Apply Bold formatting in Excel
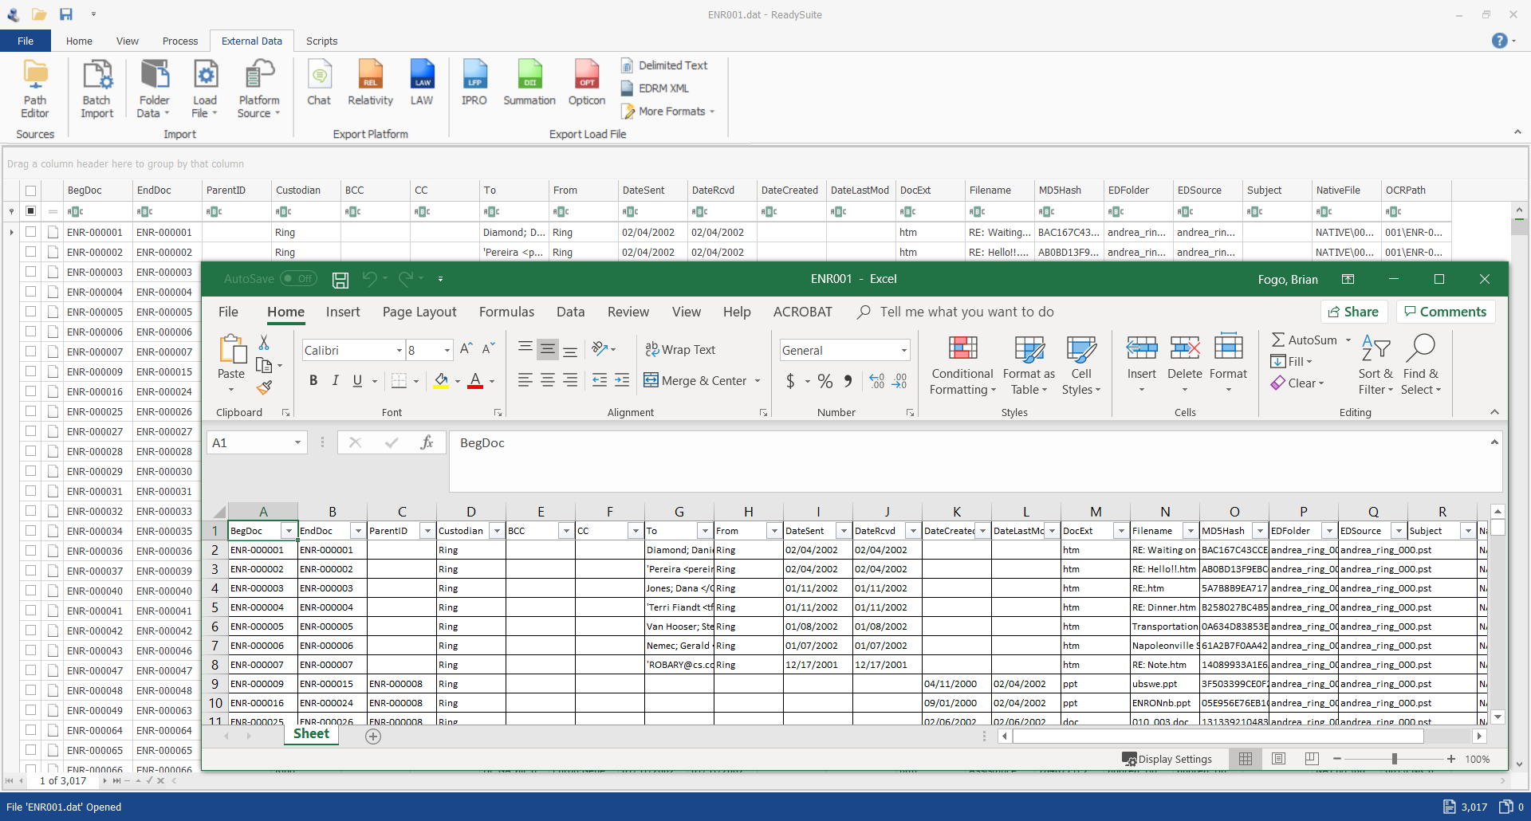The image size is (1531, 821). point(313,381)
